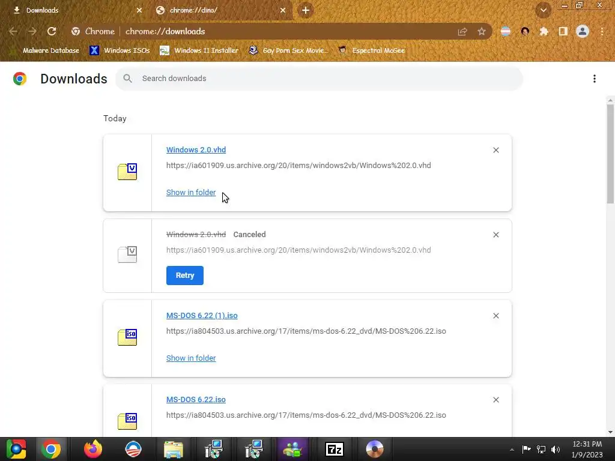Click the forward navigation arrow
The width and height of the screenshot is (615, 461).
coord(32,31)
